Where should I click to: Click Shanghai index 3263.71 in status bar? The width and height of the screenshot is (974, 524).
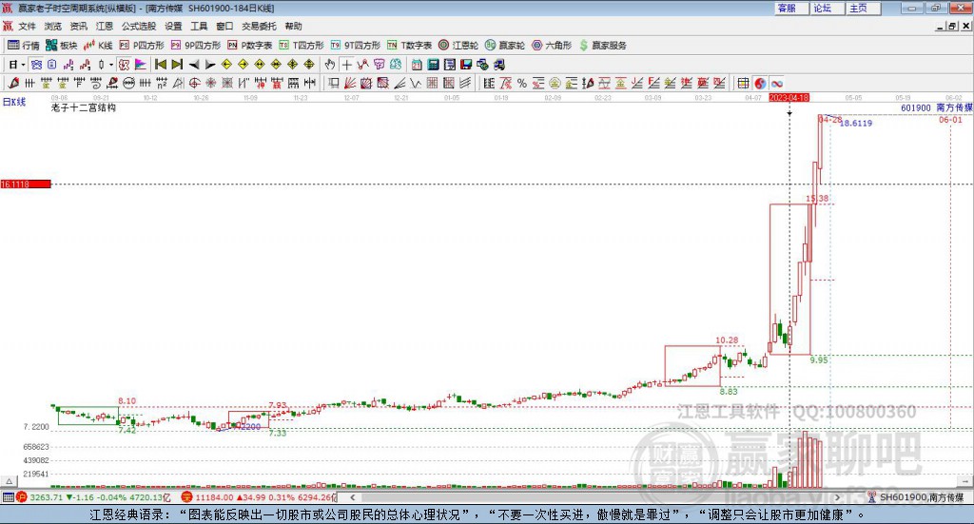pos(46,497)
